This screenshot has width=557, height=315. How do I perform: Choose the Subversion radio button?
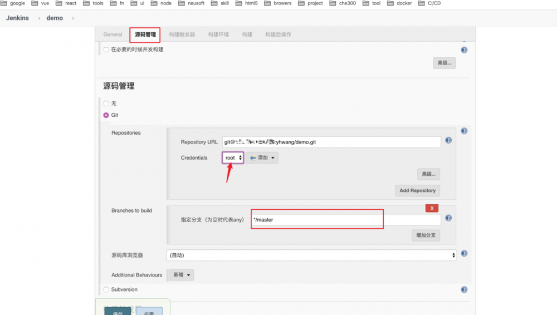(106, 289)
